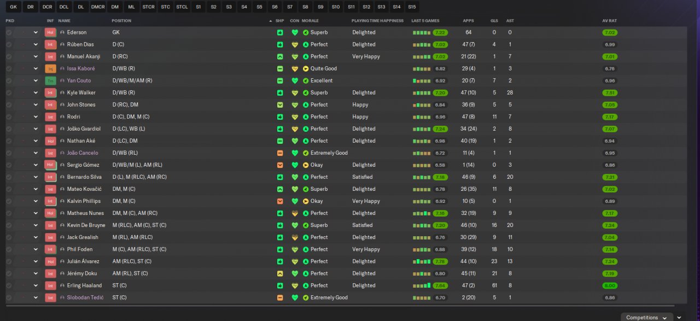The height and width of the screenshot is (321, 700).
Task: Open Jack Grealish's row dropdown chevron
Action: tap(36, 237)
